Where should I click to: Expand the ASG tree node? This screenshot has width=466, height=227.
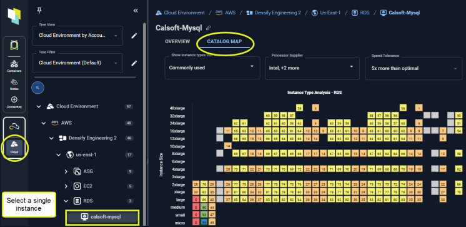pyautogui.click(x=66, y=171)
